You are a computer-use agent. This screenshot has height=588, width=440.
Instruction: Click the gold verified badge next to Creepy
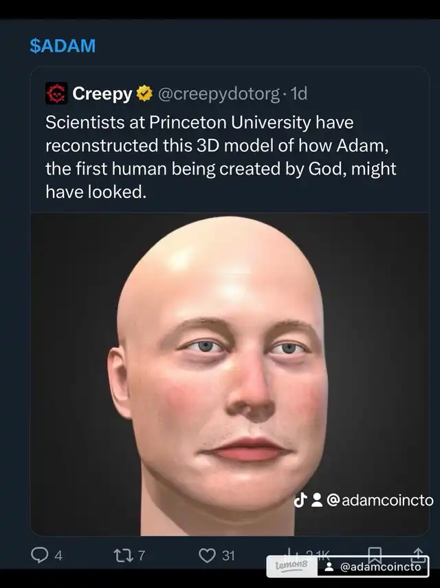click(x=144, y=94)
